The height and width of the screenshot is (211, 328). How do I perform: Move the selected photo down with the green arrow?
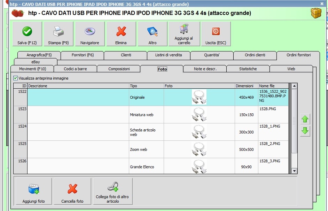click(x=305, y=131)
